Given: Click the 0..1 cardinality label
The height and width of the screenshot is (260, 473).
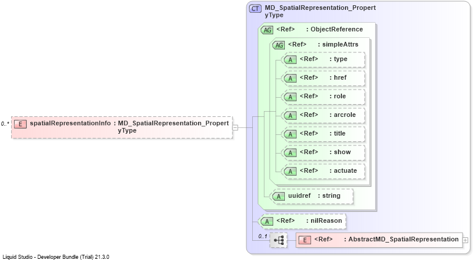Looking at the screenshot, I should (x=263, y=236).
